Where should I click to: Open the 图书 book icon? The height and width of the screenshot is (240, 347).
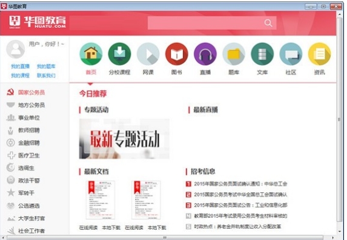click(x=177, y=54)
